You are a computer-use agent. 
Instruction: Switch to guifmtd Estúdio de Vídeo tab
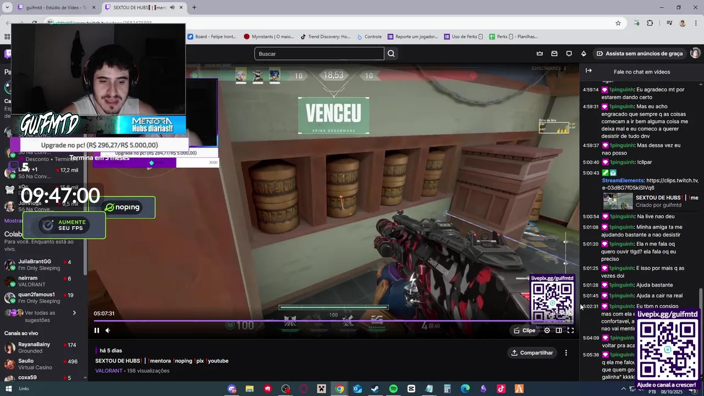(x=57, y=8)
